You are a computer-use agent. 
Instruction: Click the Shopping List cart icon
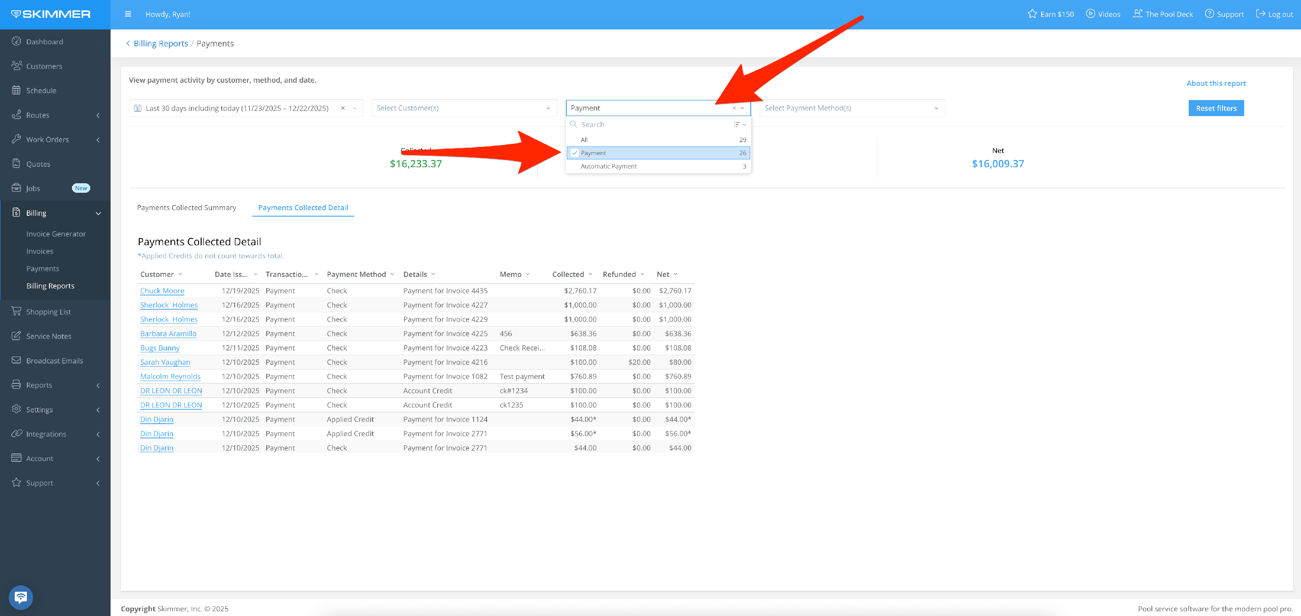pyautogui.click(x=16, y=311)
